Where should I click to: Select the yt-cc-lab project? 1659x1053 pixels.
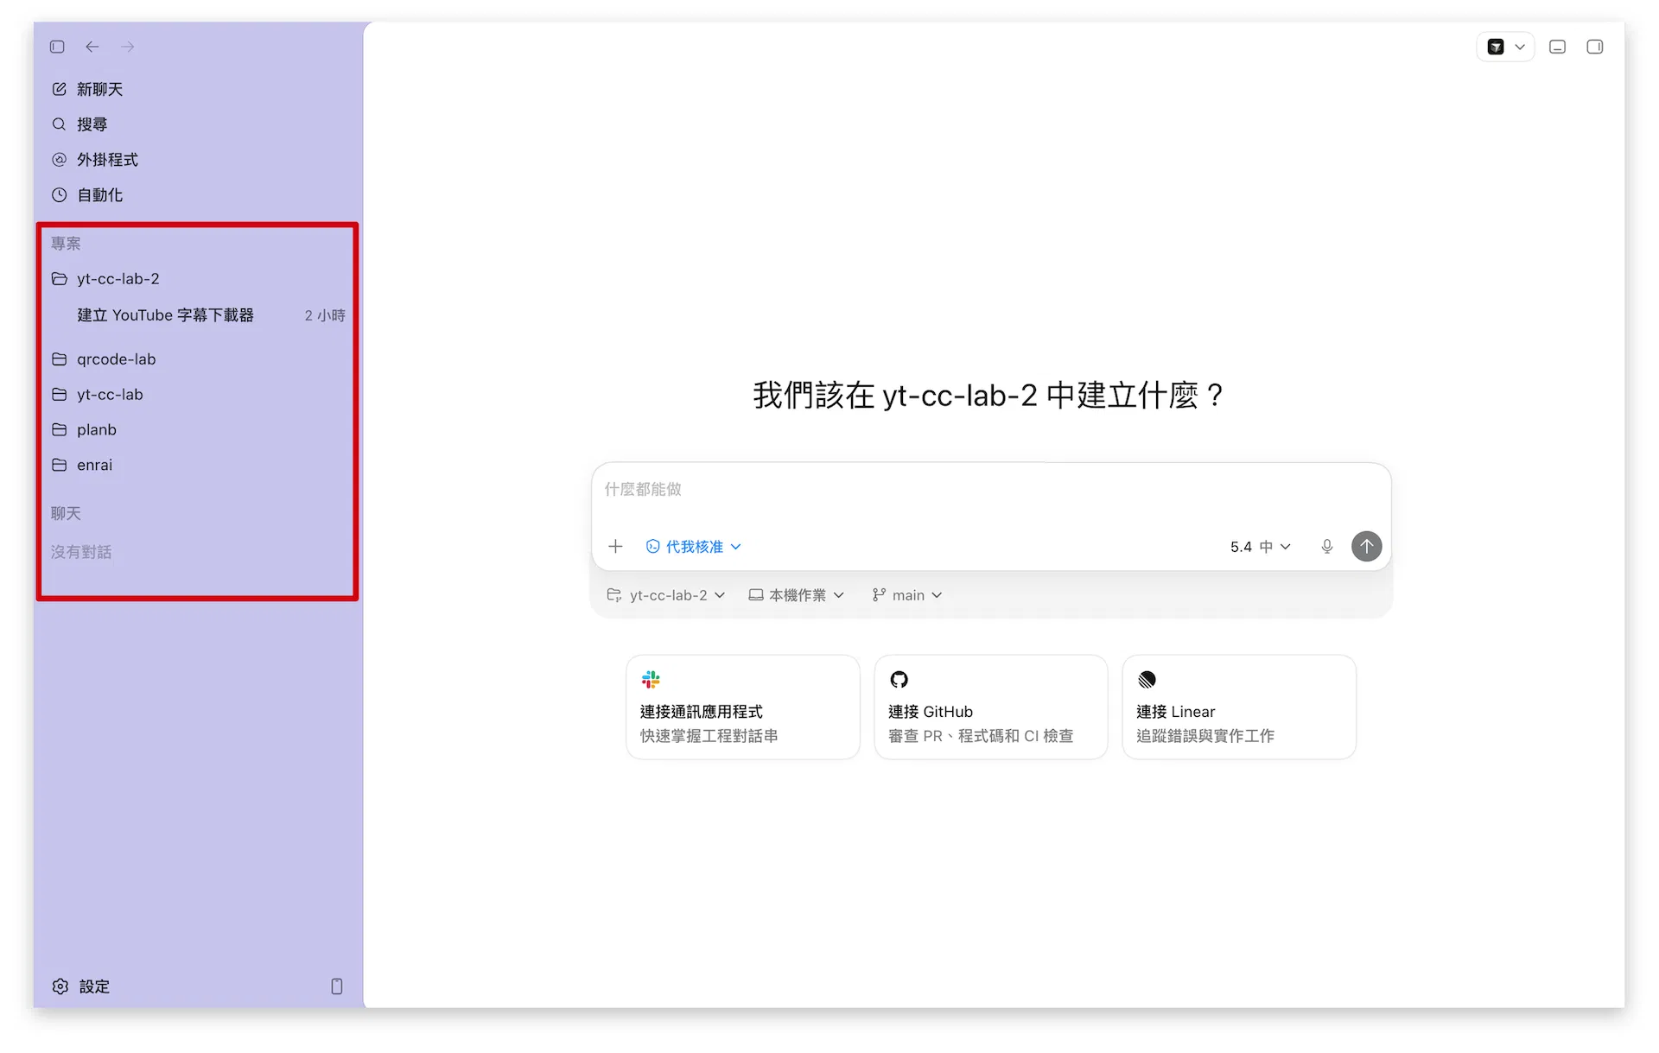[198, 395]
